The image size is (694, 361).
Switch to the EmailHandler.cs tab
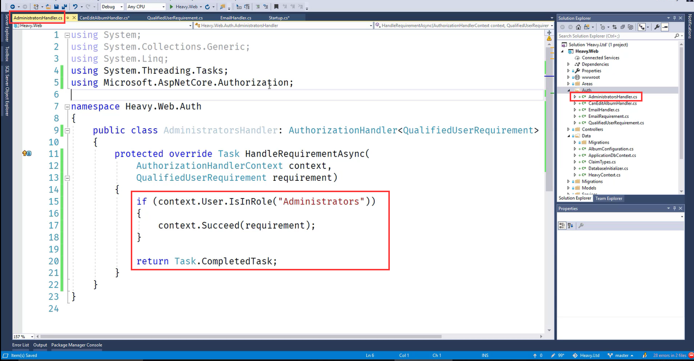(x=236, y=18)
